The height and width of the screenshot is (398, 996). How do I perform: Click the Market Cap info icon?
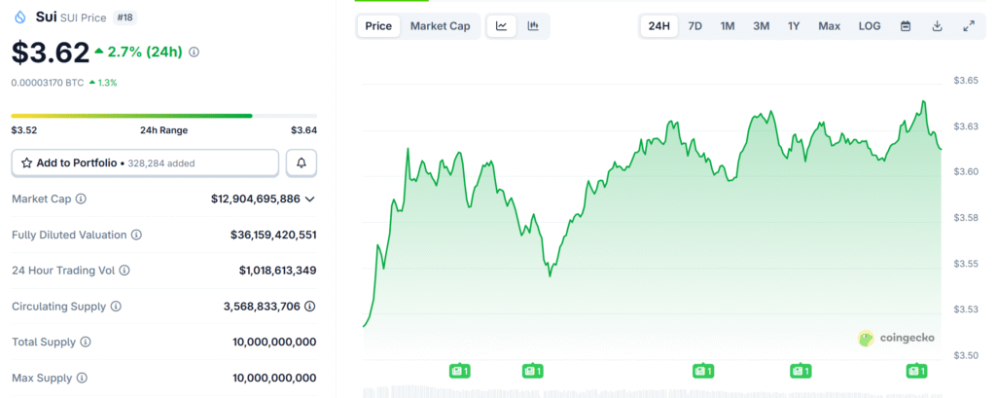81,199
